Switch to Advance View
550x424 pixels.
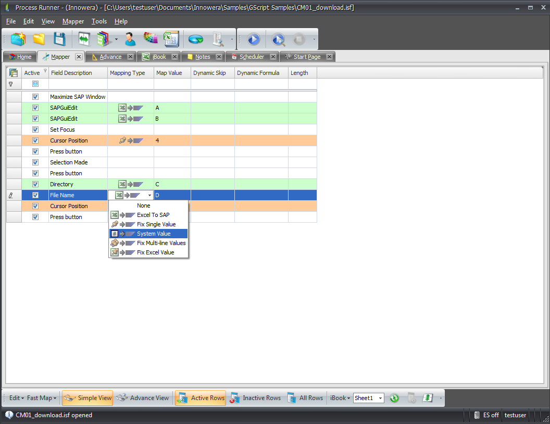[143, 398]
